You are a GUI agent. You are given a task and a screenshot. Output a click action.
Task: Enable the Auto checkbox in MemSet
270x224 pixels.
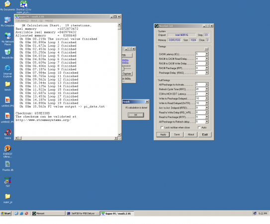click(199, 127)
